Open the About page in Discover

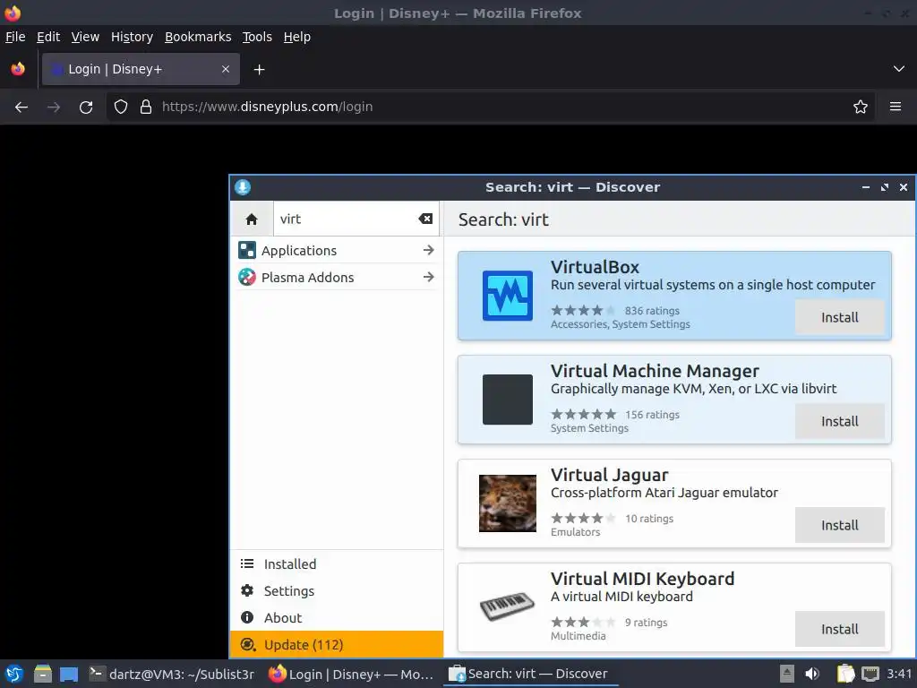337,618
